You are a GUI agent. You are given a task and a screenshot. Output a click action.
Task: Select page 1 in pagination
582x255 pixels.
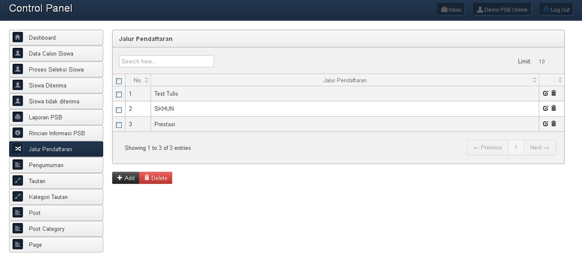click(x=516, y=147)
